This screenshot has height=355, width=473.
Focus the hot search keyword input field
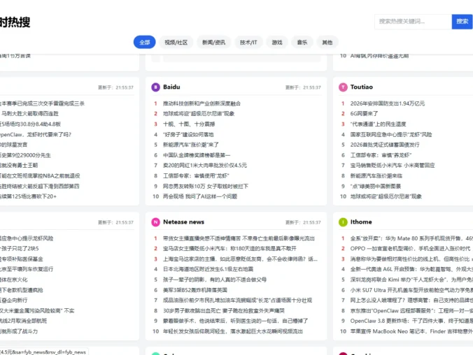point(413,22)
